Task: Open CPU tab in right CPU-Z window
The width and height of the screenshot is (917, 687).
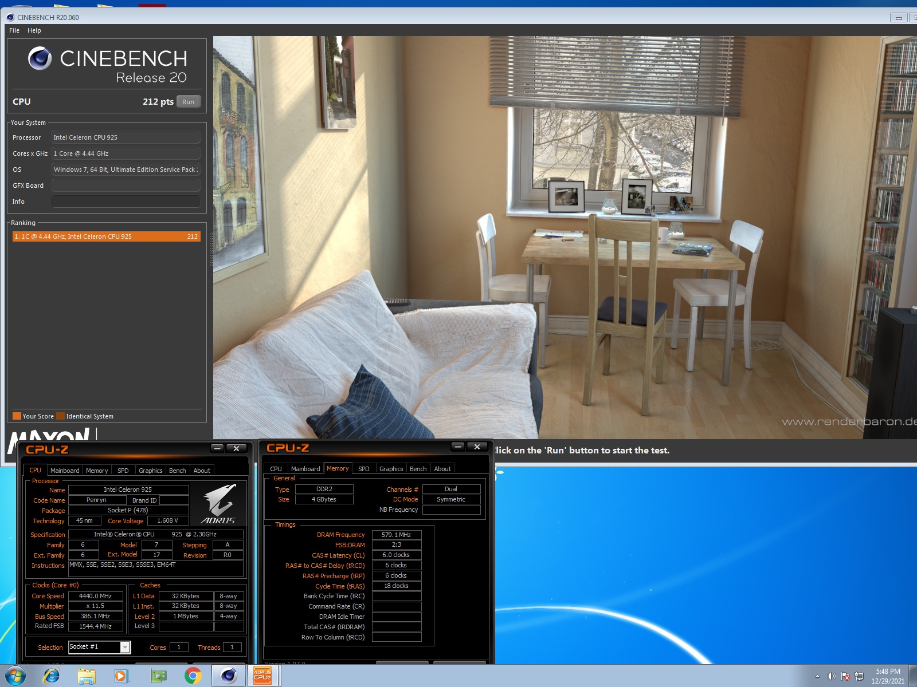Action: point(276,469)
